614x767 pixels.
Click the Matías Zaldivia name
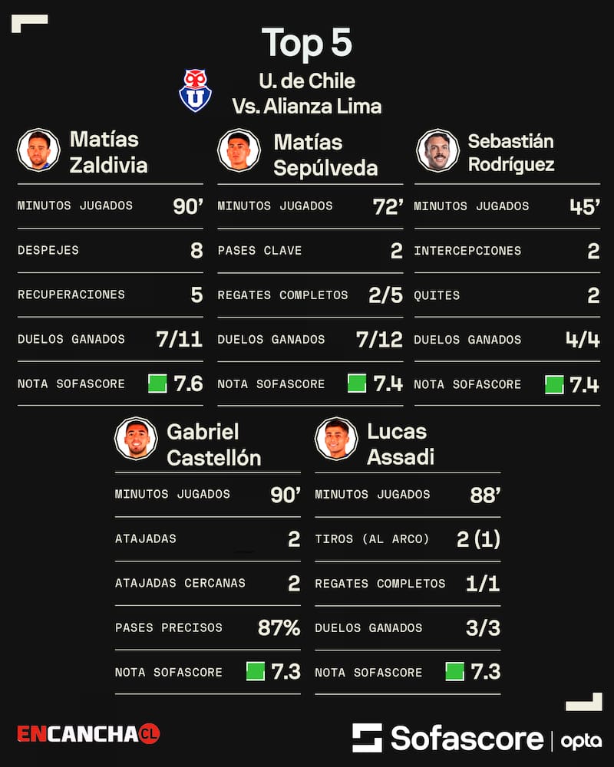(109, 152)
